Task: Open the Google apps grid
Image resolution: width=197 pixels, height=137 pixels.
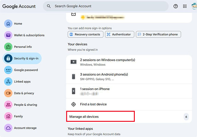Action: coord(185,6)
